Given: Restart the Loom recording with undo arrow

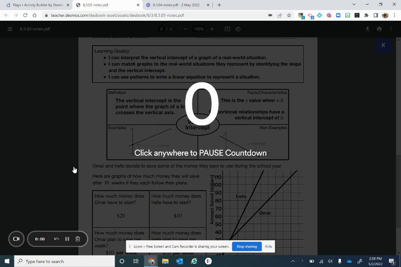Looking at the screenshot, I should click(x=56, y=239).
